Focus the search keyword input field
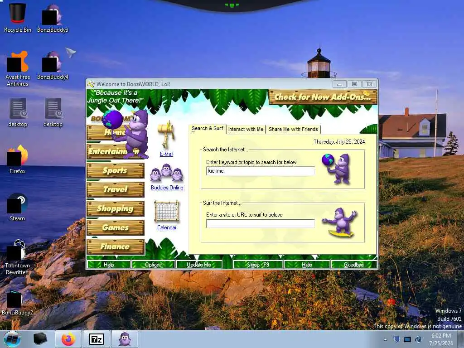This screenshot has width=464, height=348. point(261,171)
